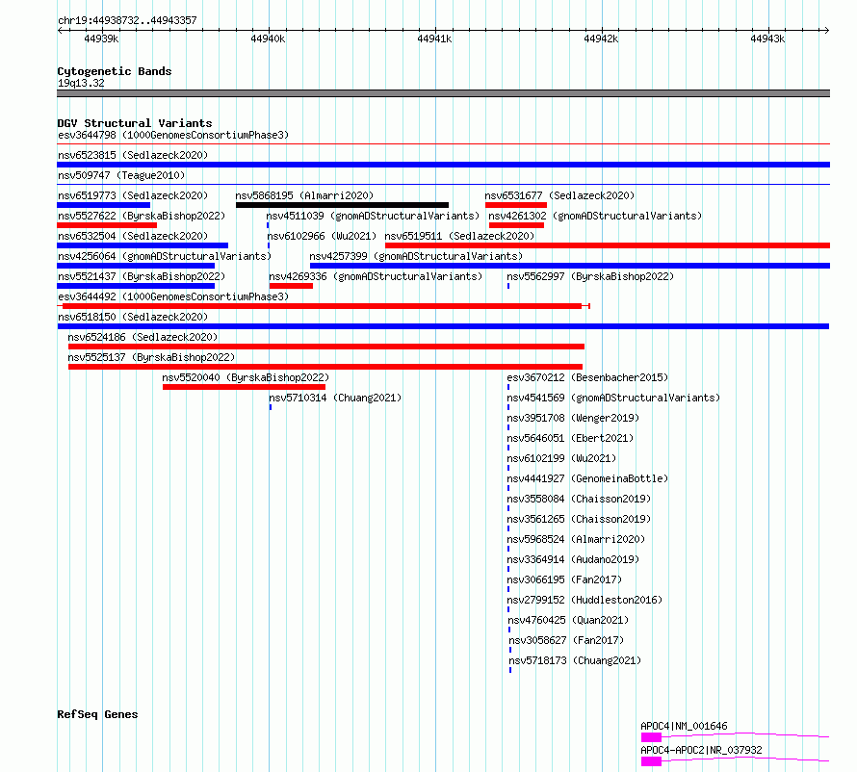This screenshot has width=857, height=772.
Task: Click the 44942k ruler tick label
Action: point(601,39)
